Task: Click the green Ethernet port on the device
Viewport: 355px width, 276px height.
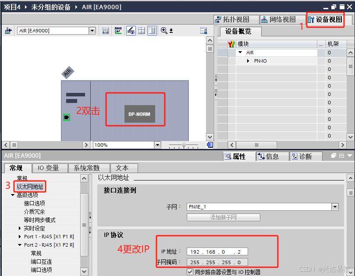Action: (66, 117)
